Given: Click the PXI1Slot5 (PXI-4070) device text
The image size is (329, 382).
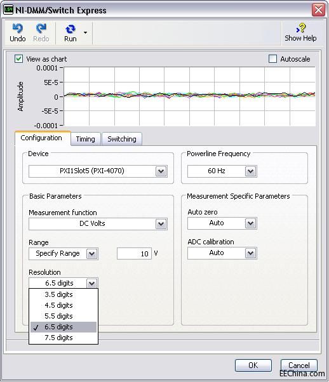Looking at the screenshot, I should click(x=92, y=171).
